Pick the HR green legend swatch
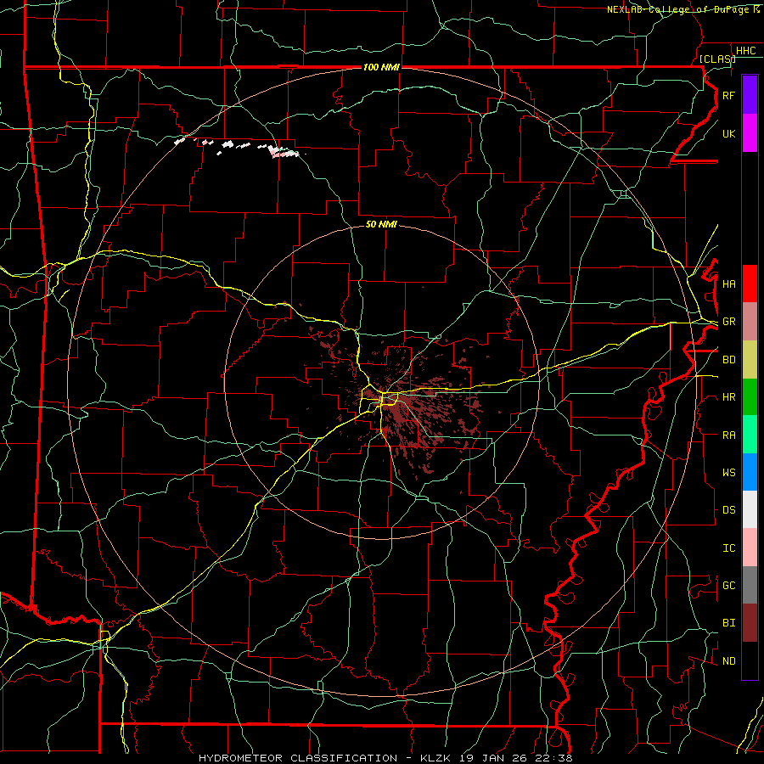The width and height of the screenshot is (764, 764). (x=750, y=396)
